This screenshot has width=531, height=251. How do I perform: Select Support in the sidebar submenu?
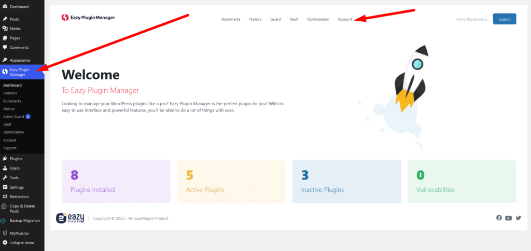point(10,148)
